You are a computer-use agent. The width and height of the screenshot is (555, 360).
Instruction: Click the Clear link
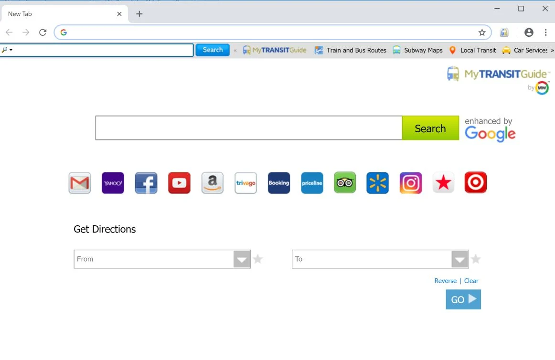point(471,281)
